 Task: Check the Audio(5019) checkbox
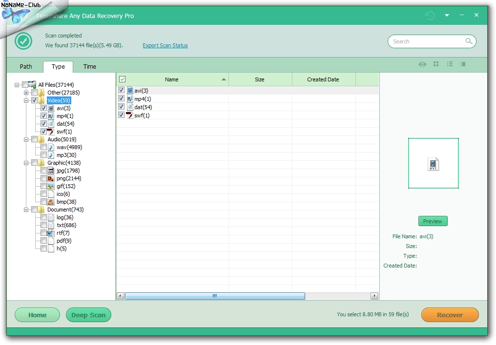tap(35, 139)
